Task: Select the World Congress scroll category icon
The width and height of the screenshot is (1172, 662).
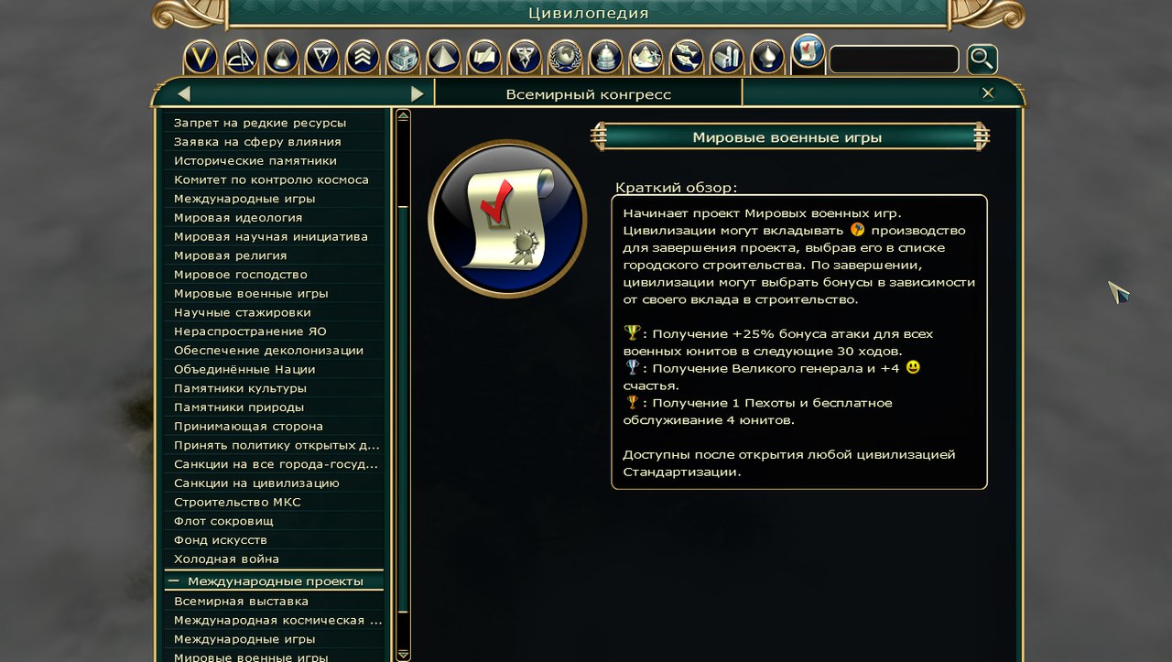Action: click(x=808, y=51)
